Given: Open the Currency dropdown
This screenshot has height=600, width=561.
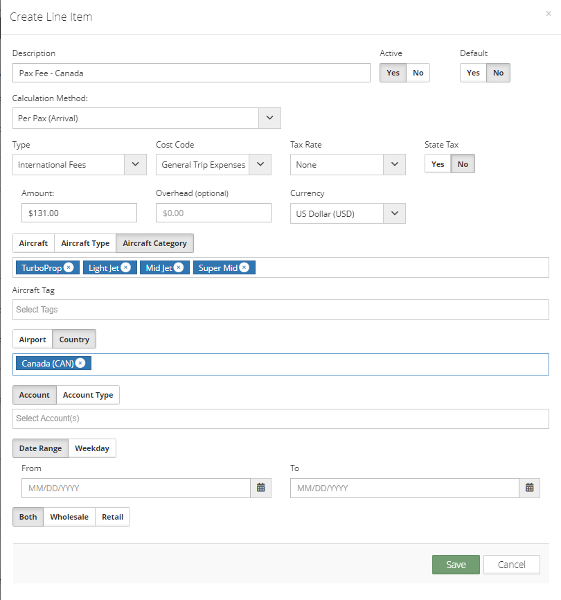Looking at the screenshot, I should pos(394,213).
